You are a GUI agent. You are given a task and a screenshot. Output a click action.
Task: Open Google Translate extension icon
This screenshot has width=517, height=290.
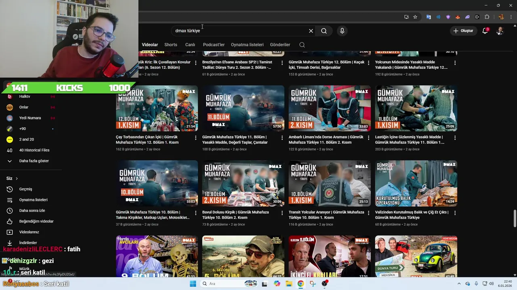pyautogui.click(x=429, y=17)
